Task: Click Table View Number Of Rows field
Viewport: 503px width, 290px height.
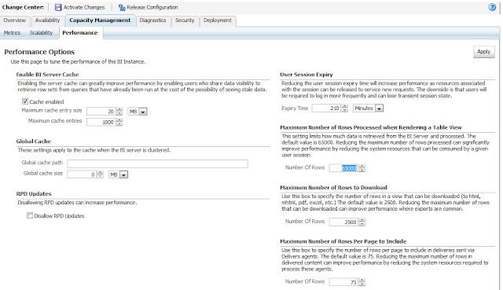Action: [343, 168]
